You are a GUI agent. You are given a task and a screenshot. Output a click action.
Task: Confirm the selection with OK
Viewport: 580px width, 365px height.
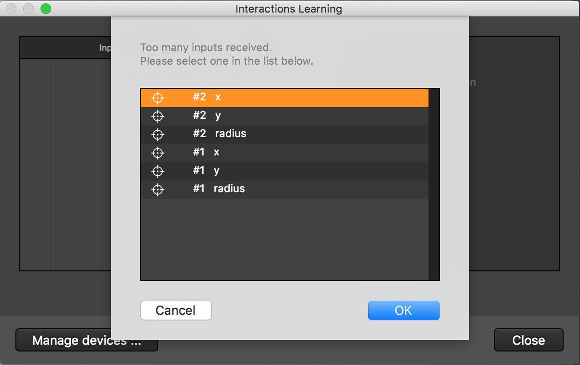coord(403,310)
